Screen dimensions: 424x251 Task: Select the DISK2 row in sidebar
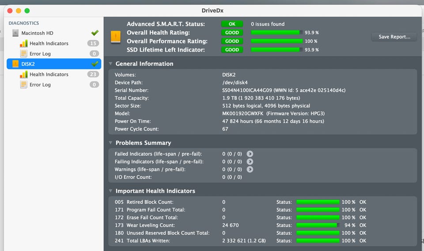click(x=54, y=64)
